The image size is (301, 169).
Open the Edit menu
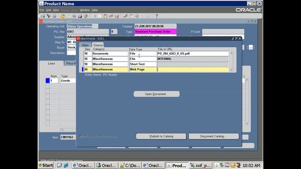point(48,10)
